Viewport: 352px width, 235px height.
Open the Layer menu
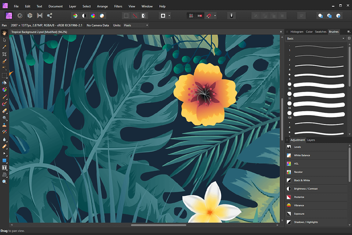[x=73, y=6]
